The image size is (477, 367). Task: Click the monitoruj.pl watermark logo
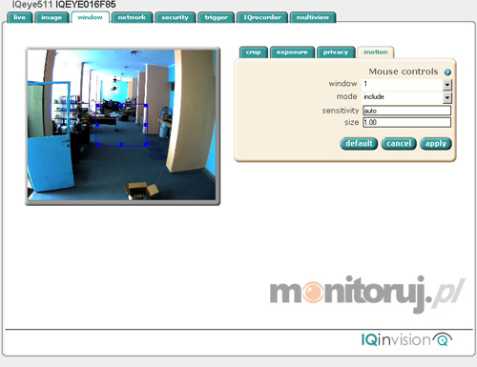tap(367, 294)
